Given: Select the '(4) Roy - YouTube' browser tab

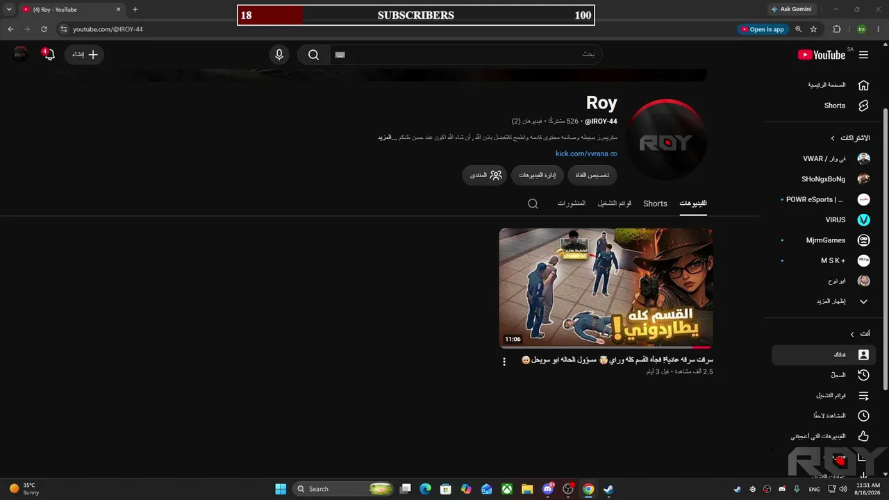Looking at the screenshot, I should (71, 10).
